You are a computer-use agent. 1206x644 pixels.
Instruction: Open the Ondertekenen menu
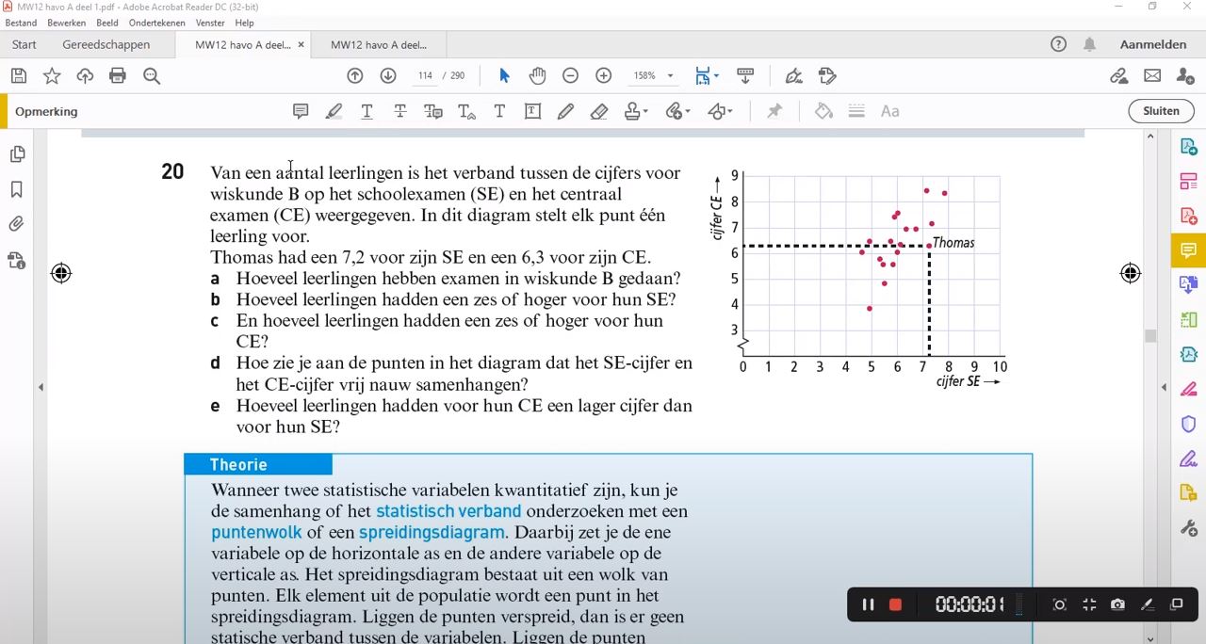pos(157,23)
